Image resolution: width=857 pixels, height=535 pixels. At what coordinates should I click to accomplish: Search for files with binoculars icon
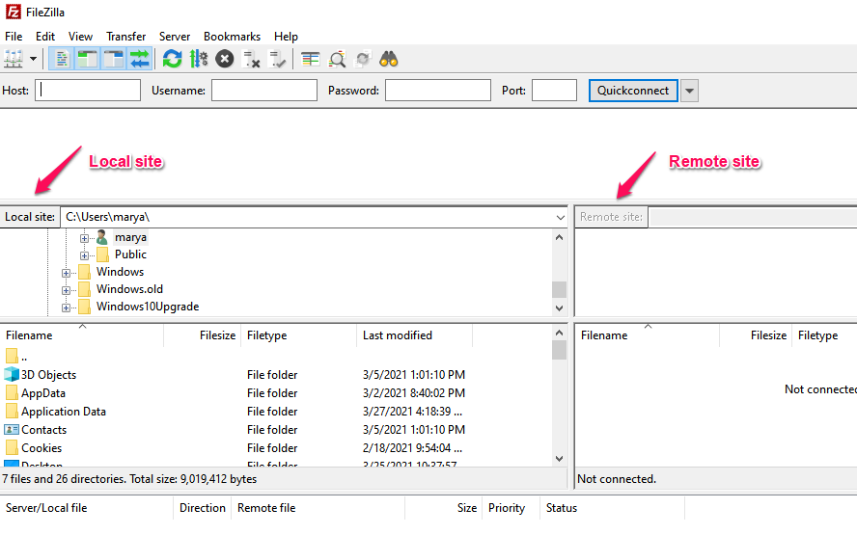tap(389, 59)
